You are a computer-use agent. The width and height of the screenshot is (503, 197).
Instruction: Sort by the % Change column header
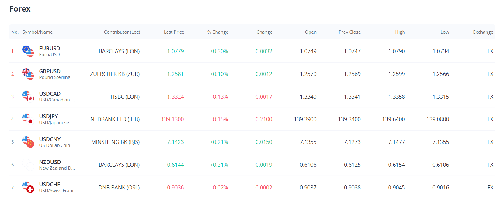click(x=218, y=32)
